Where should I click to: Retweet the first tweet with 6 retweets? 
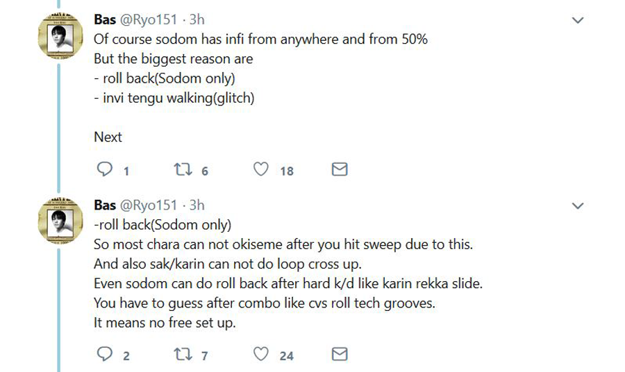coord(183,169)
